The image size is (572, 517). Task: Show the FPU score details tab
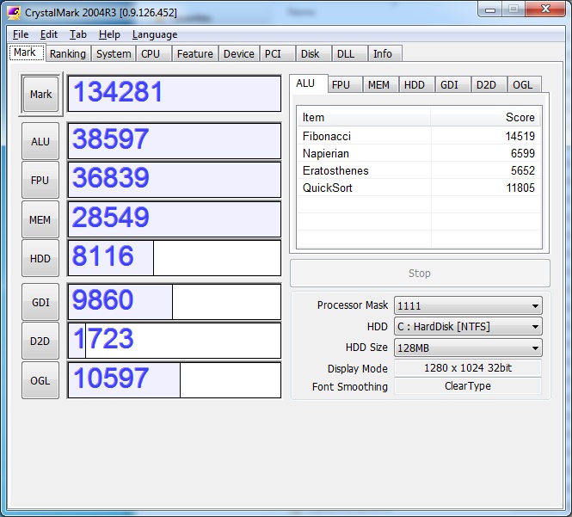click(344, 84)
